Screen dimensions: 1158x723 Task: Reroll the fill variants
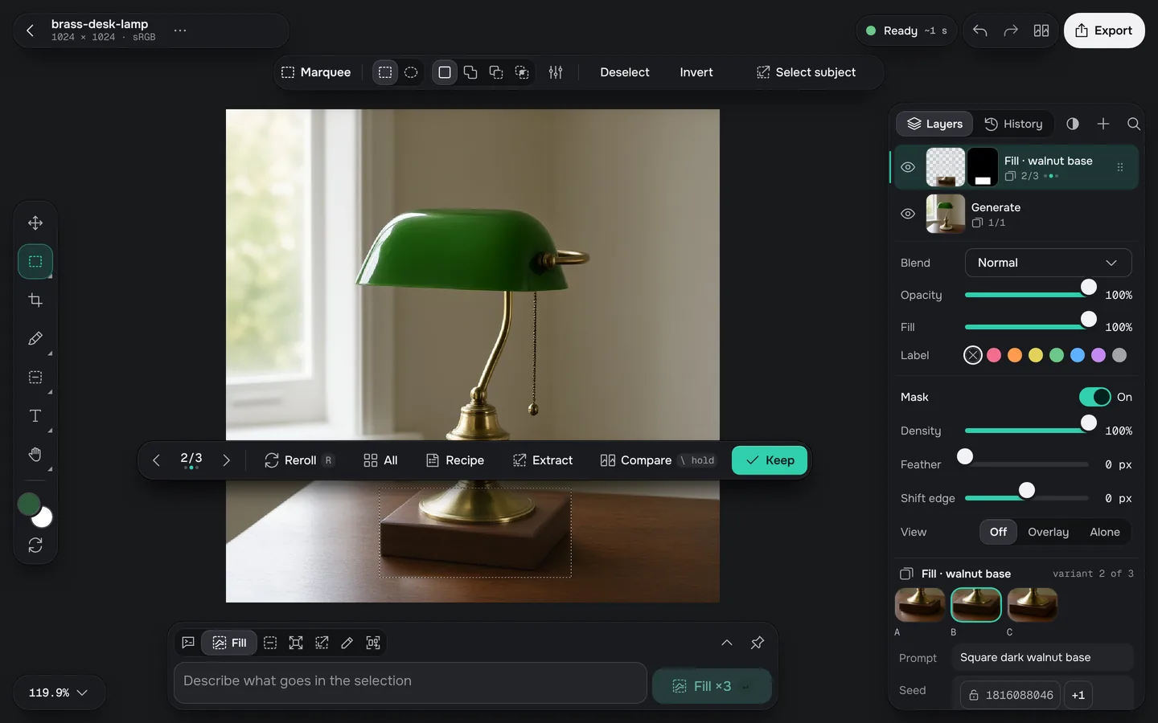tap(298, 460)
